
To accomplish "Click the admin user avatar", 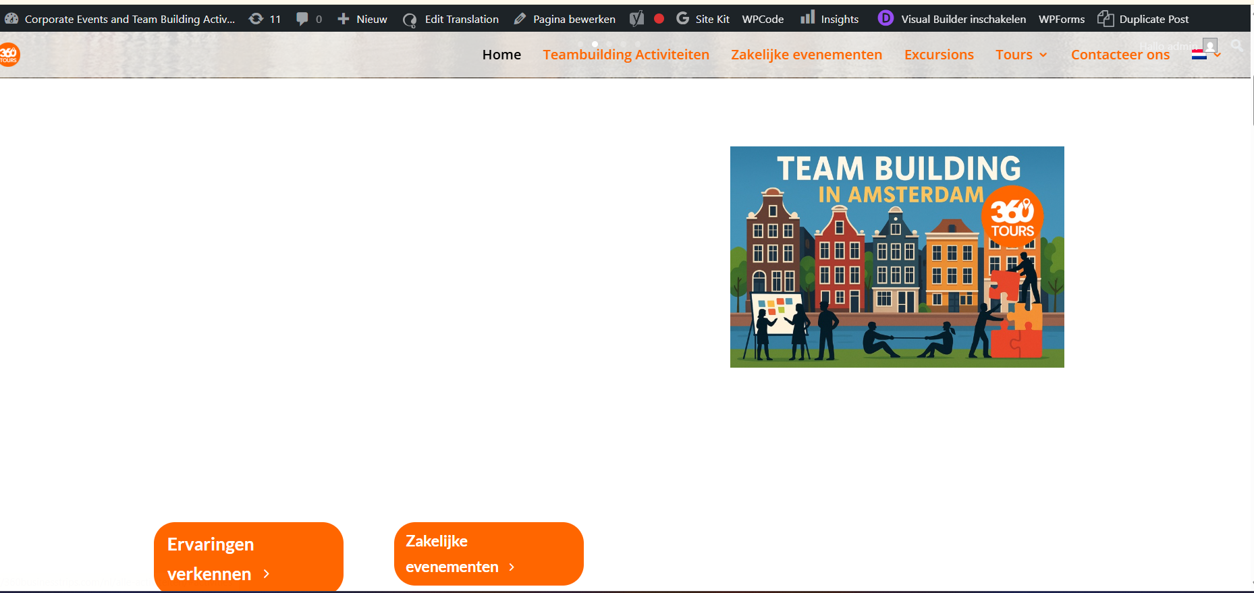I will (1210, 45).
